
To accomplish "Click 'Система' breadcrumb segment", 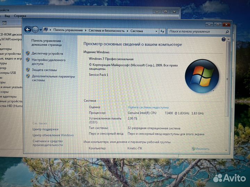I will pos(137,31).
